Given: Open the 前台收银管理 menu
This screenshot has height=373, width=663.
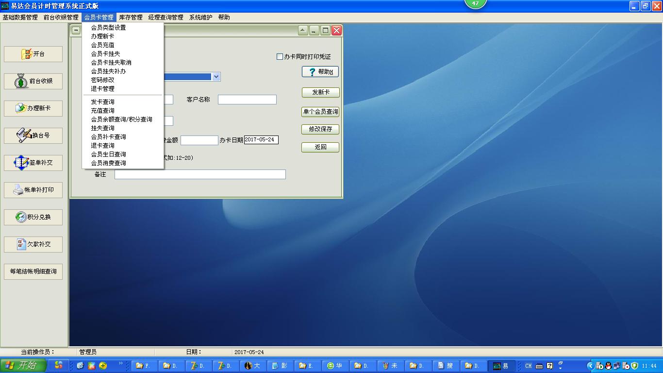Looking at the screenshot, I should [x=61, y=17].
